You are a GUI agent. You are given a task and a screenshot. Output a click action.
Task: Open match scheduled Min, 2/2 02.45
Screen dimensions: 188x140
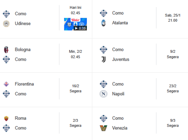click(x=76, y=54)
